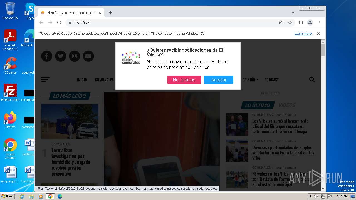Switch to Videos tab
Viewport: 356px width, 200px height.
click(287, 105)
